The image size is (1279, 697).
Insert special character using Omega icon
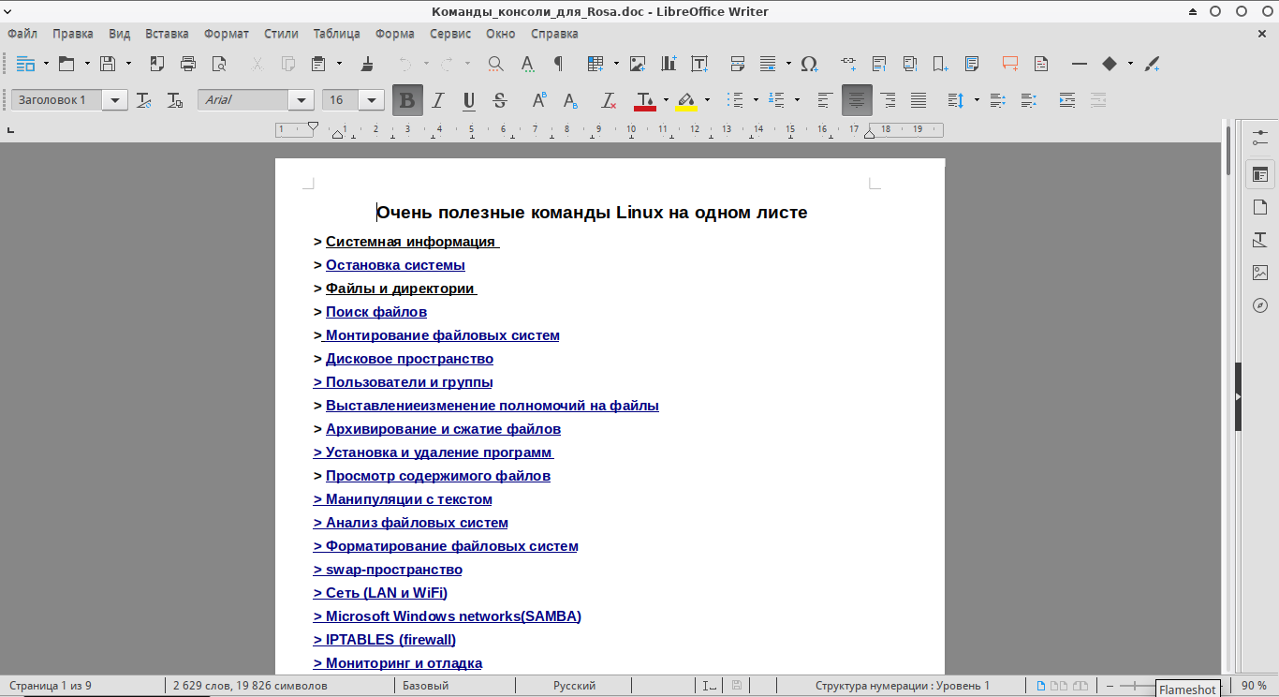tap(809, 64)
